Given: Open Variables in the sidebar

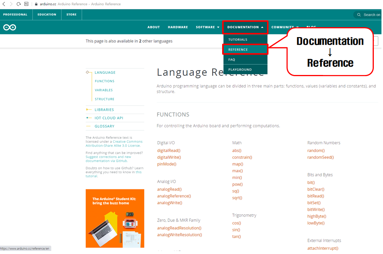Looking at the screenshot, I should click(104, 90).
